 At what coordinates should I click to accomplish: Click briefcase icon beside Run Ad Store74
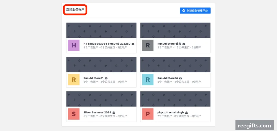point(180,78)
